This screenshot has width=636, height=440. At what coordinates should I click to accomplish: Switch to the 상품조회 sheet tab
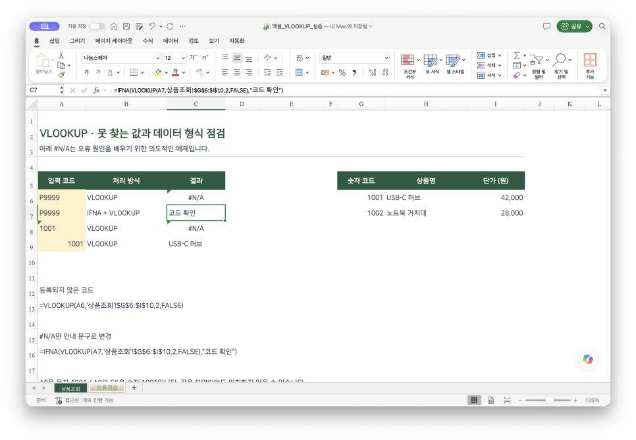(70, 388)
